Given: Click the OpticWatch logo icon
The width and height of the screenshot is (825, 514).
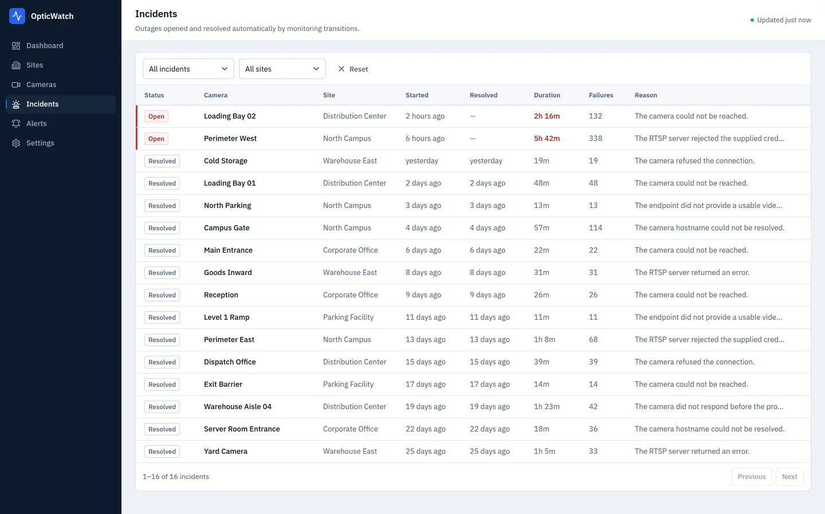Looking at the screenshot, I should [17, 16].
